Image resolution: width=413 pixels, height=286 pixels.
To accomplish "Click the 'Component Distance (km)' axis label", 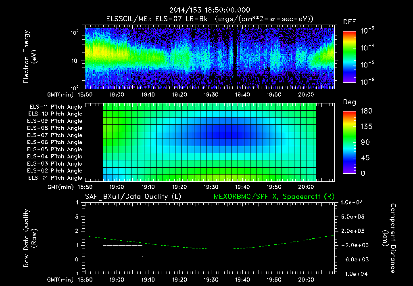I will 389,238.
